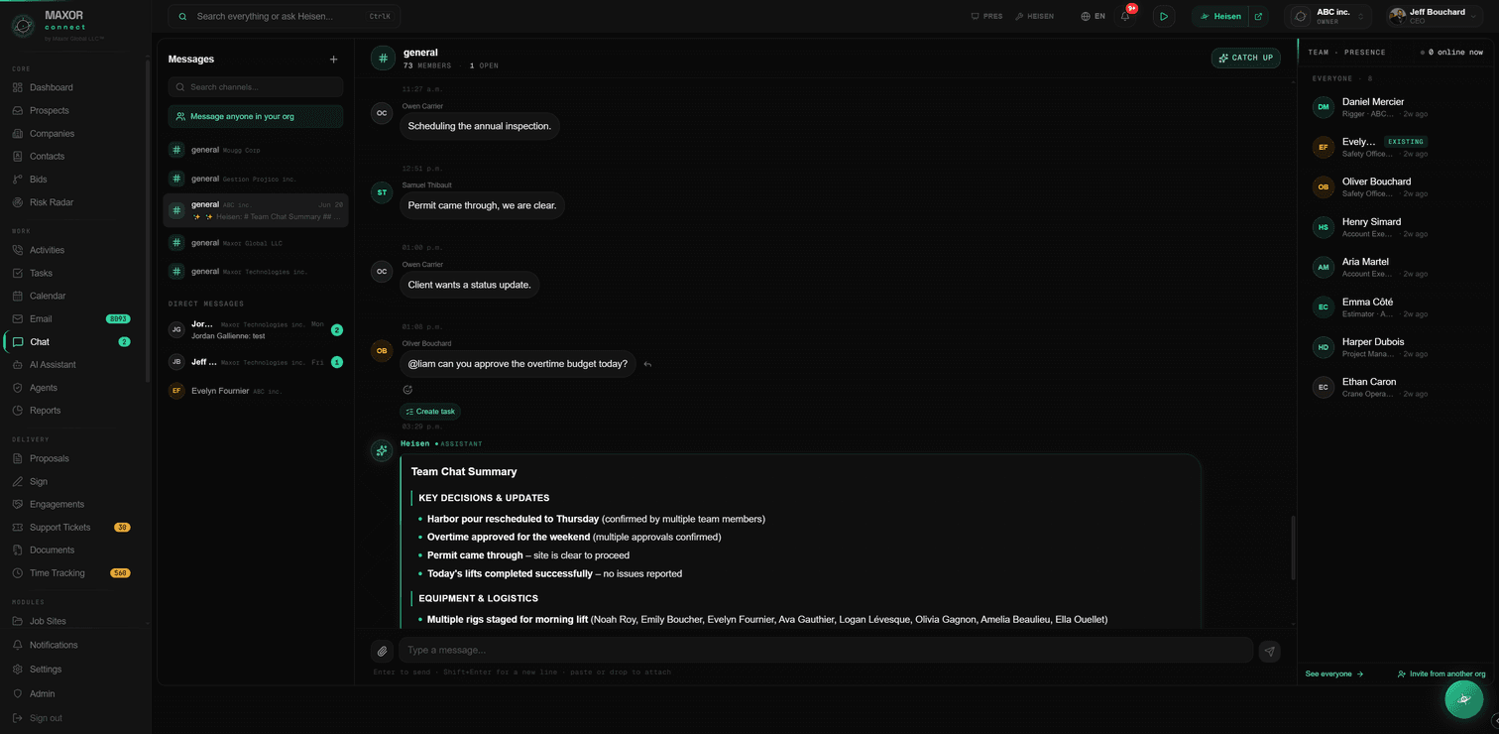The width and height of the screenshot is (1499, 734).
Task: Click Message anyone in your org
Action: coord(256,116)
